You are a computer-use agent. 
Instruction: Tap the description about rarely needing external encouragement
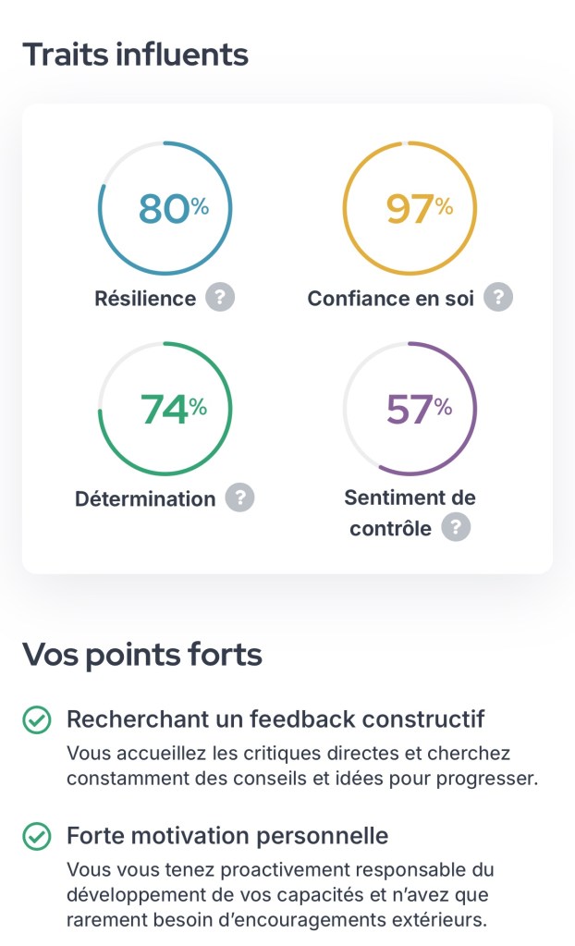[x=280, y=895]
